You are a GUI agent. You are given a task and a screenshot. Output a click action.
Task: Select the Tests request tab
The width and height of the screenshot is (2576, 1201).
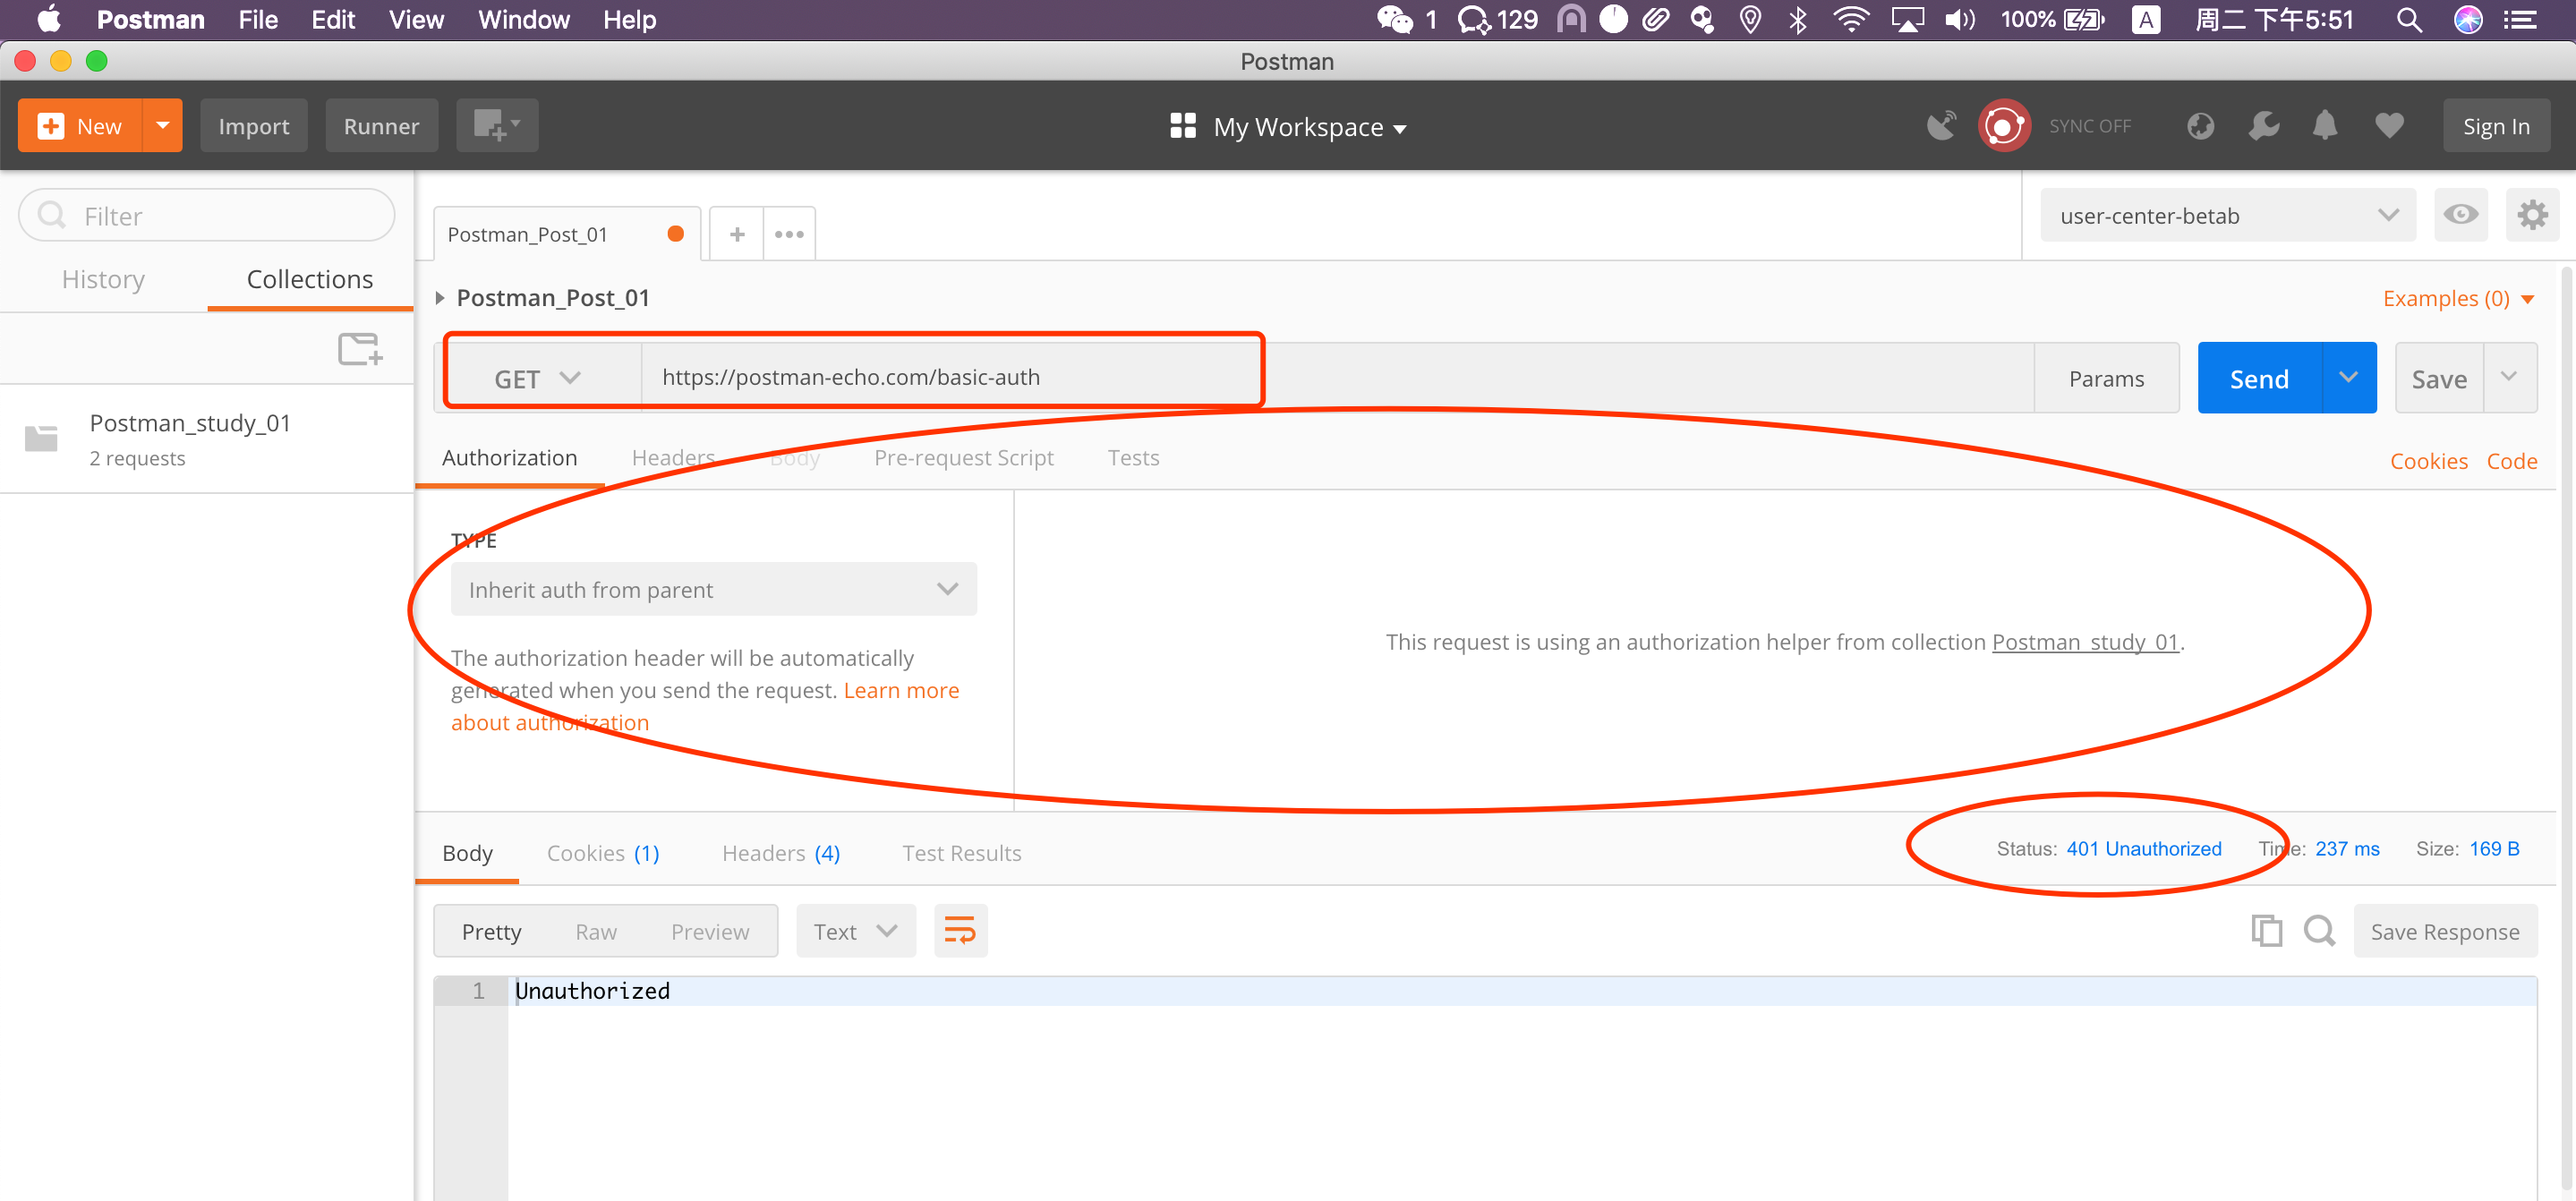click(x=1133, y=457)
